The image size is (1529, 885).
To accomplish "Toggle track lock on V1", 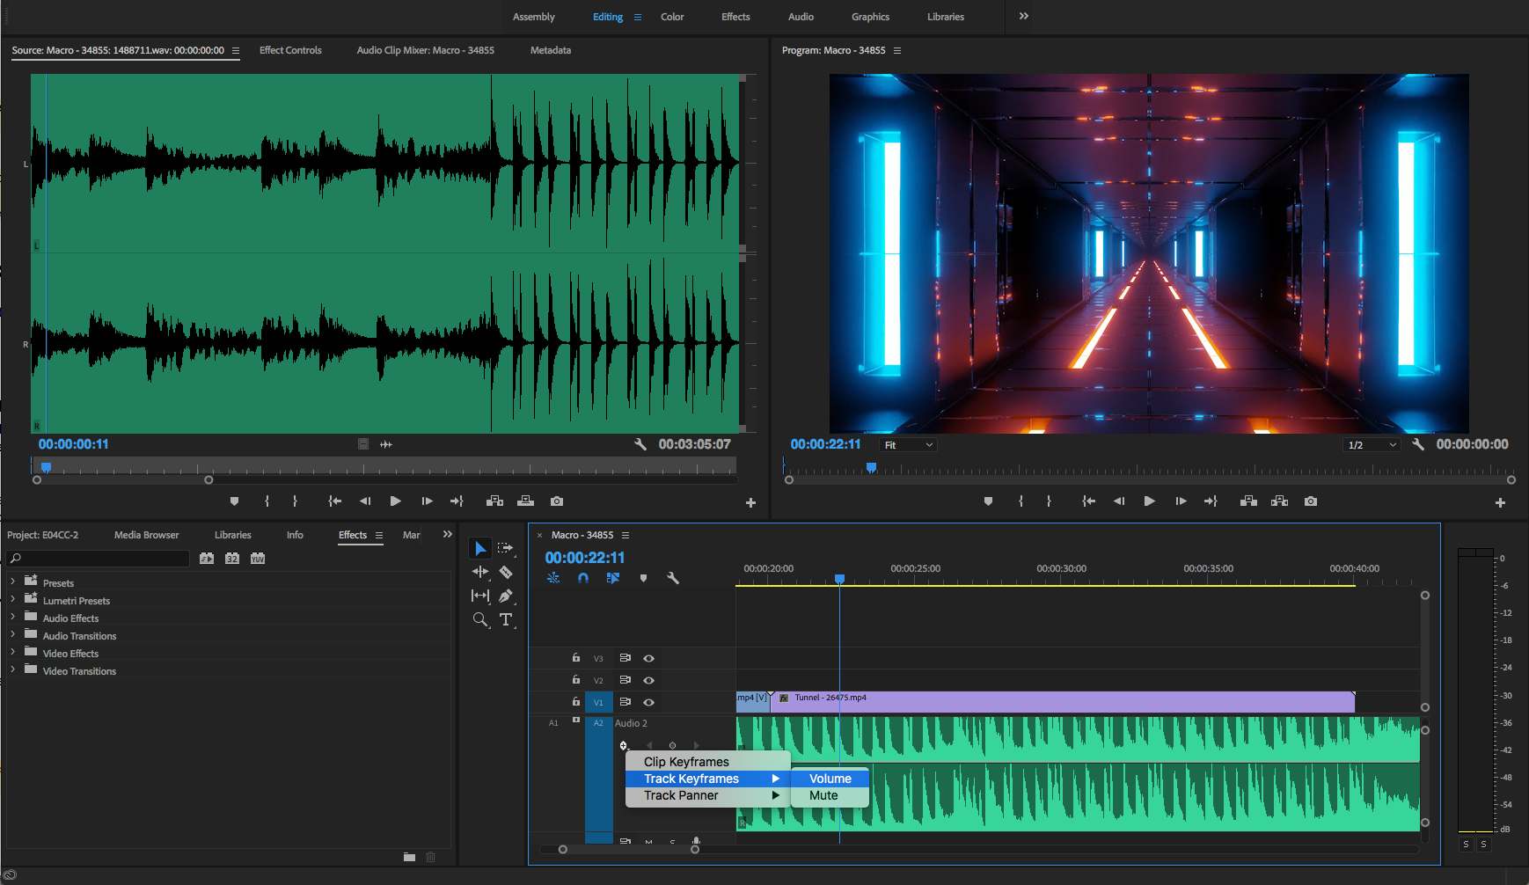I will 576,702.
